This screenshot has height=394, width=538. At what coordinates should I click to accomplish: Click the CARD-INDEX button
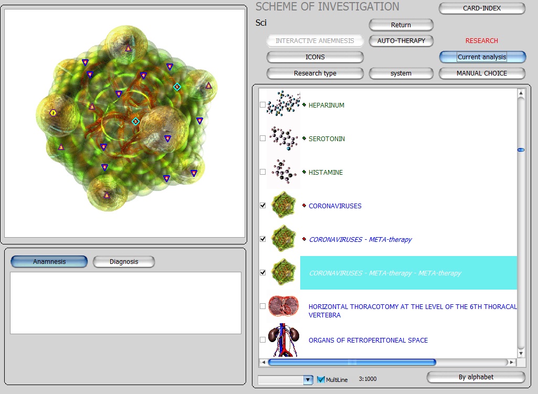point(482,8)
